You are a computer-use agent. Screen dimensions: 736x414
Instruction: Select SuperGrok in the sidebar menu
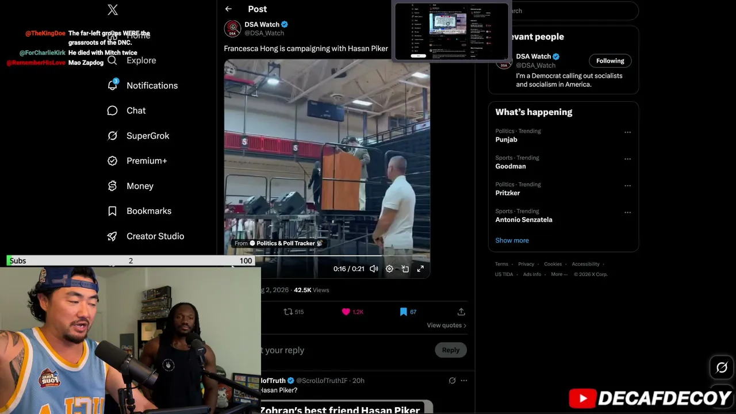pos(148,136)
